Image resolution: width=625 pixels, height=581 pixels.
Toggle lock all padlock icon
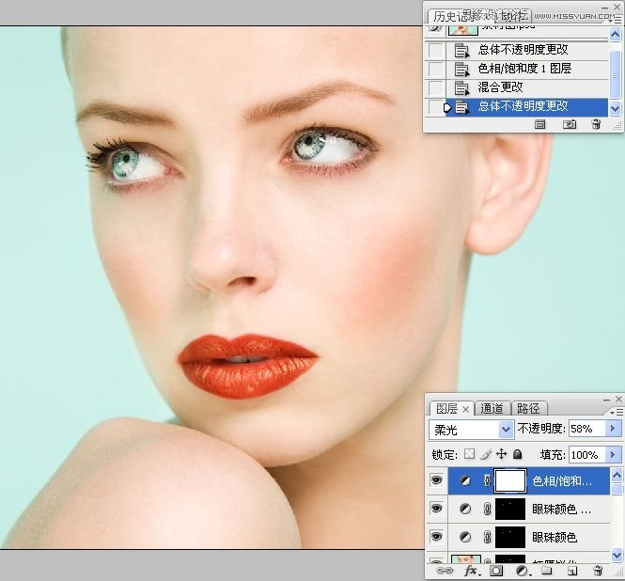(x=517, y=454)
